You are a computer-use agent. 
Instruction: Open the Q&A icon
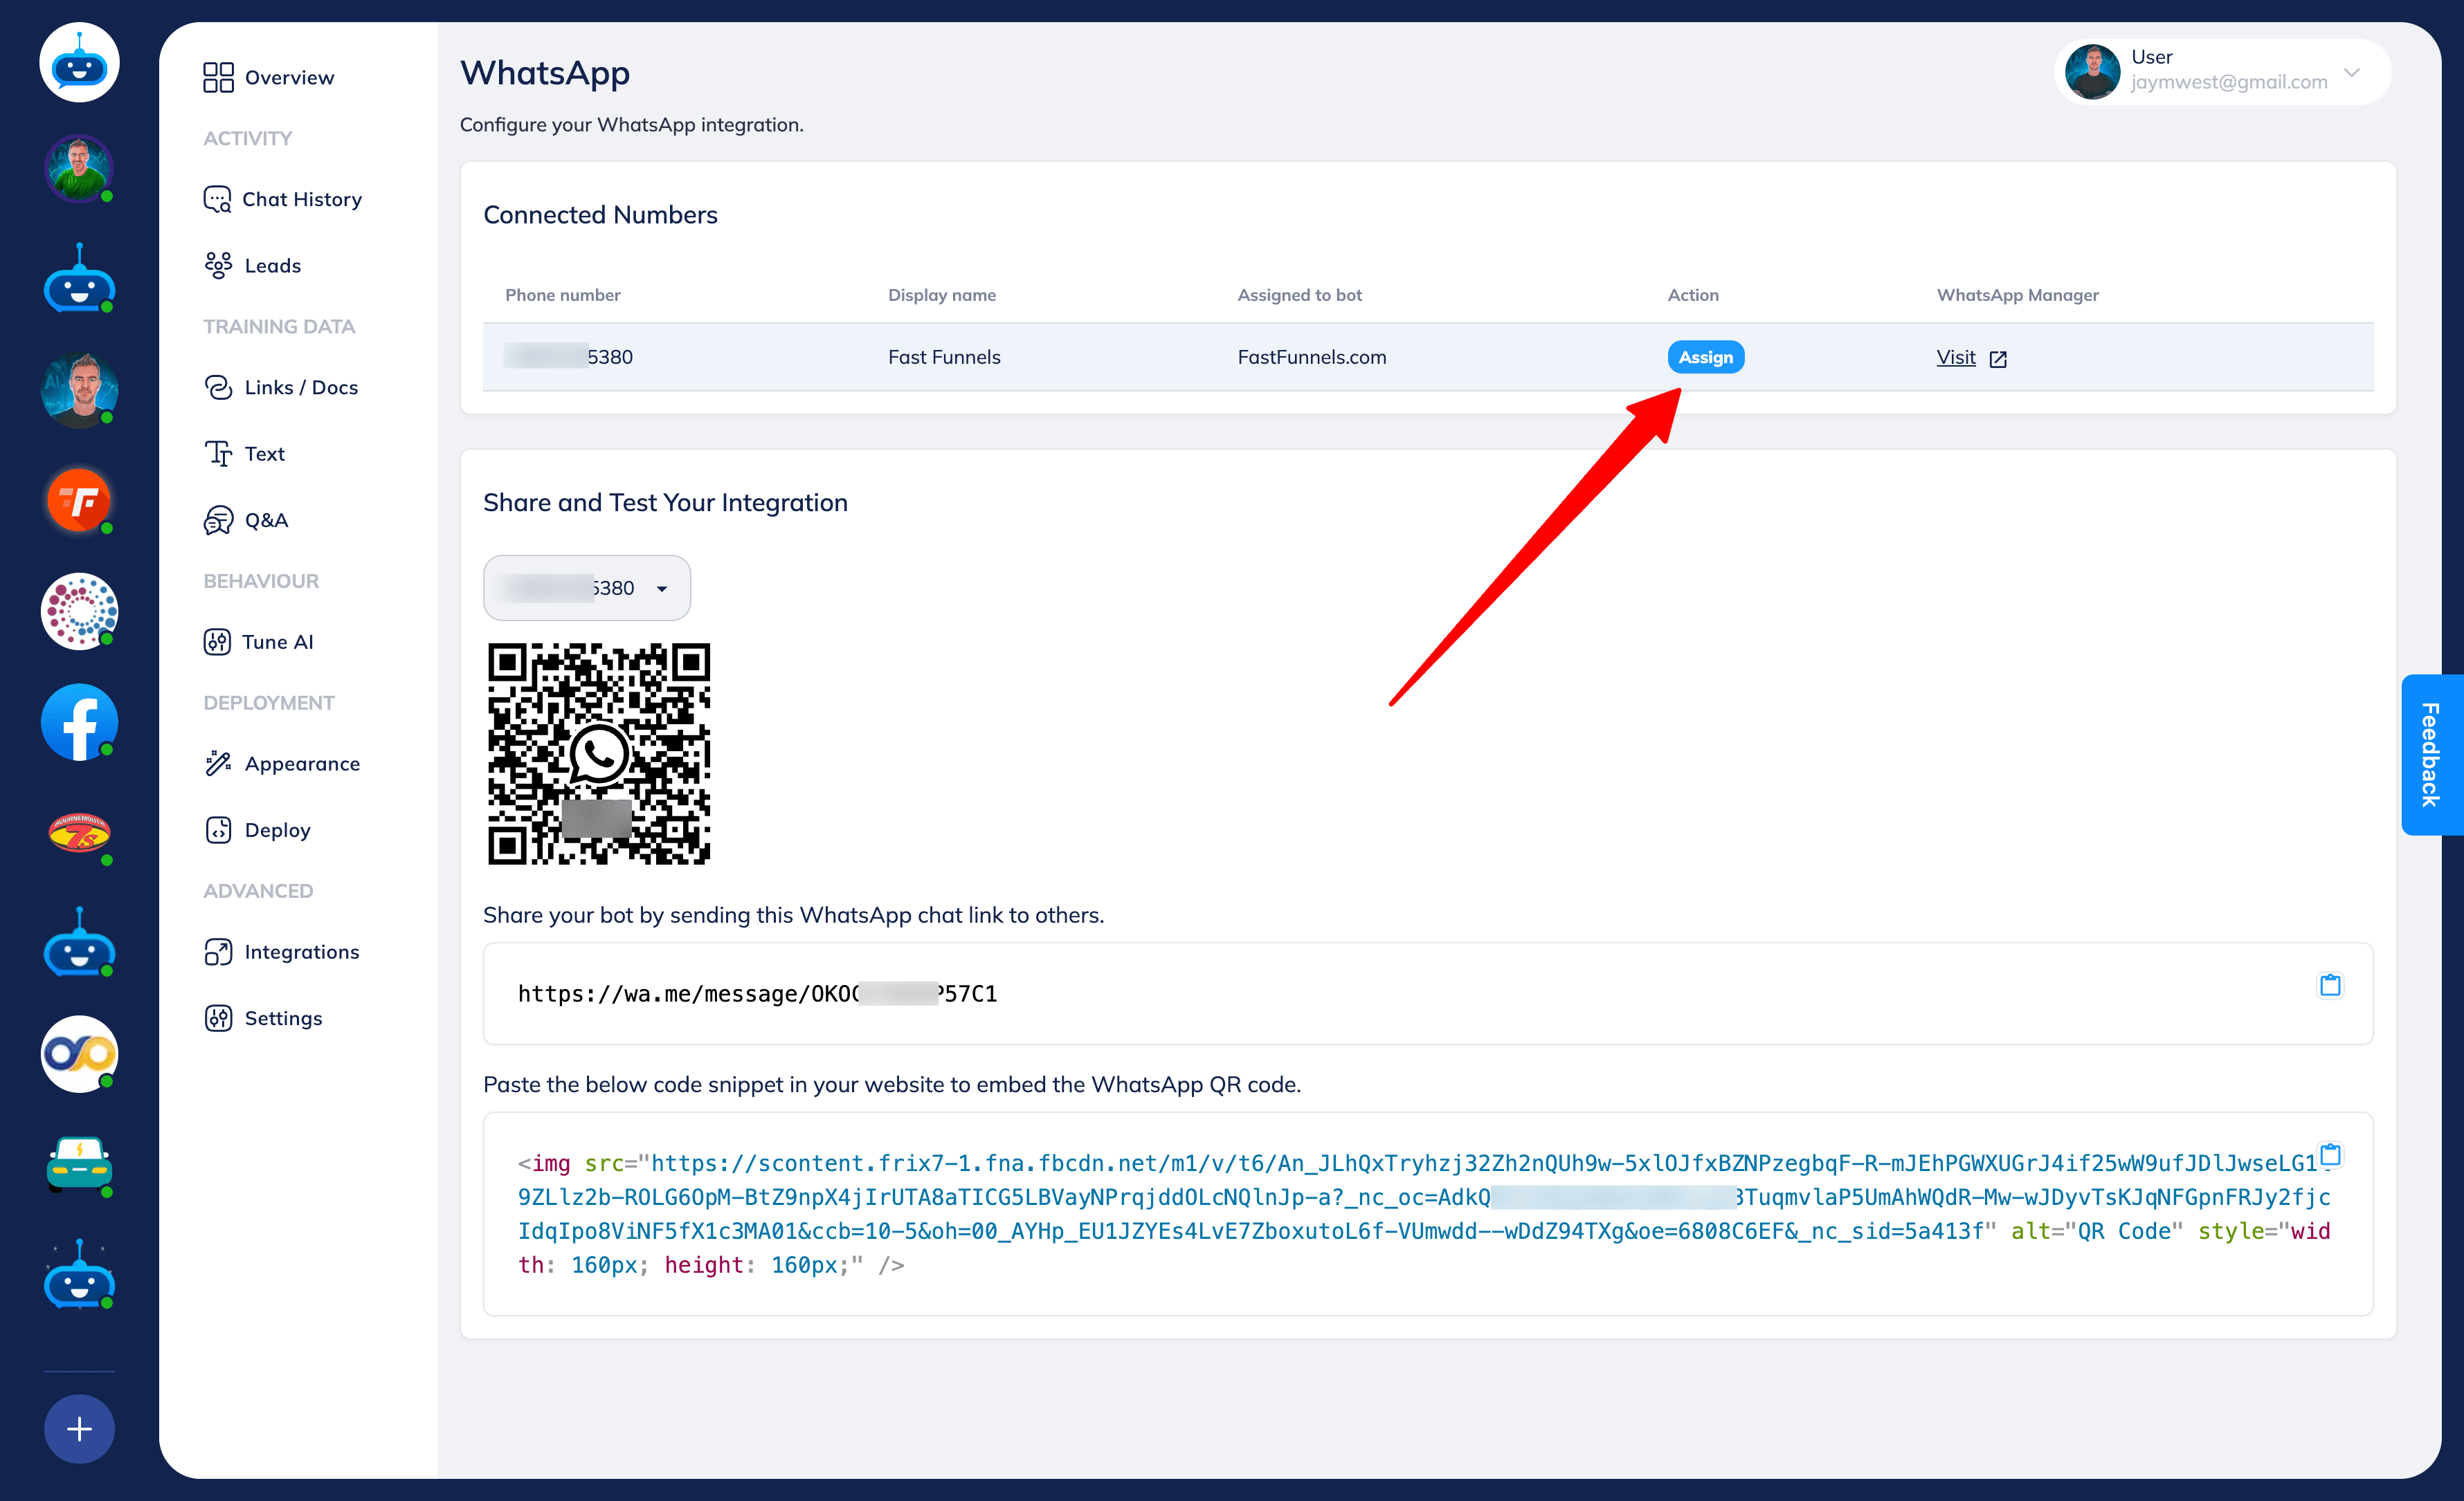point(218,519)
